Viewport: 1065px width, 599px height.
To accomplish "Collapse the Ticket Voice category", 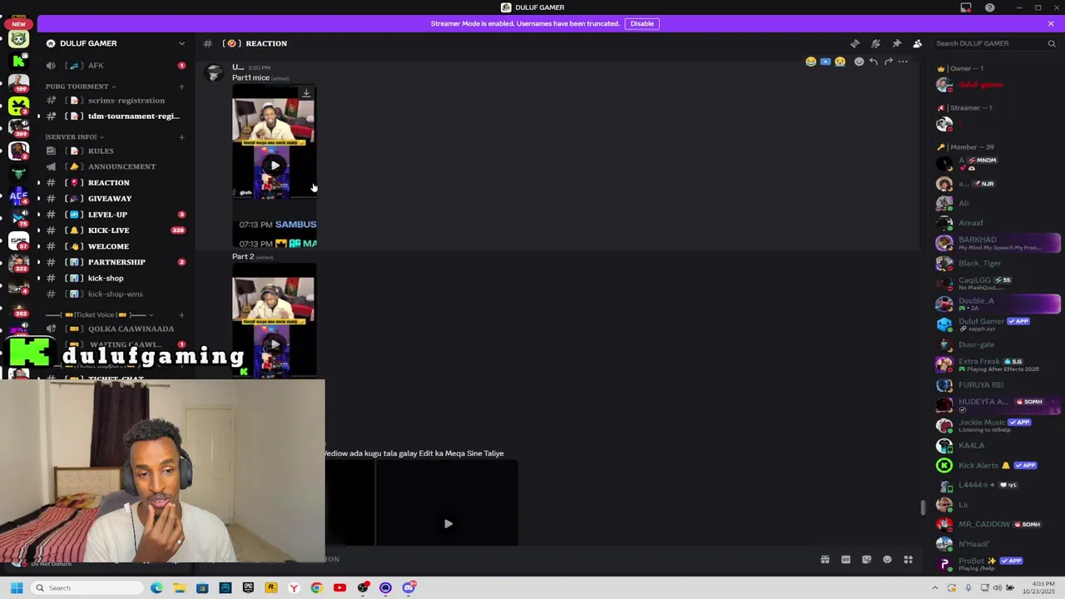I will pos(99,314).
